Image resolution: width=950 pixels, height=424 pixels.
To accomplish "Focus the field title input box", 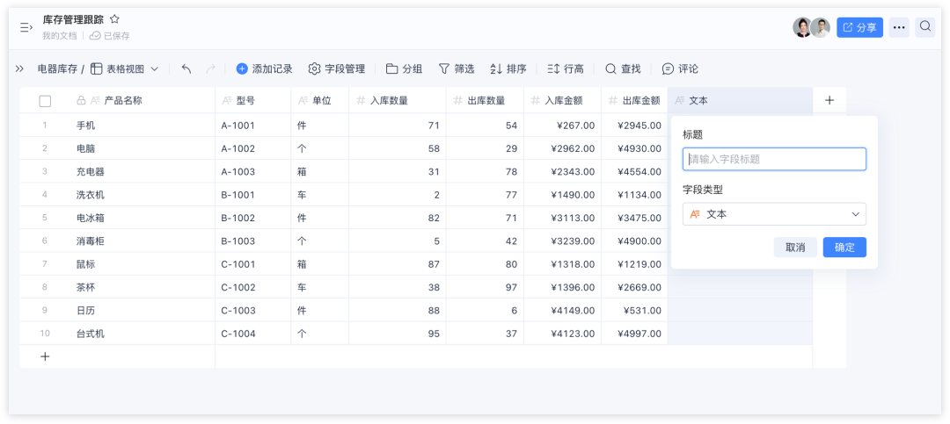I will (x=774, y=159).
